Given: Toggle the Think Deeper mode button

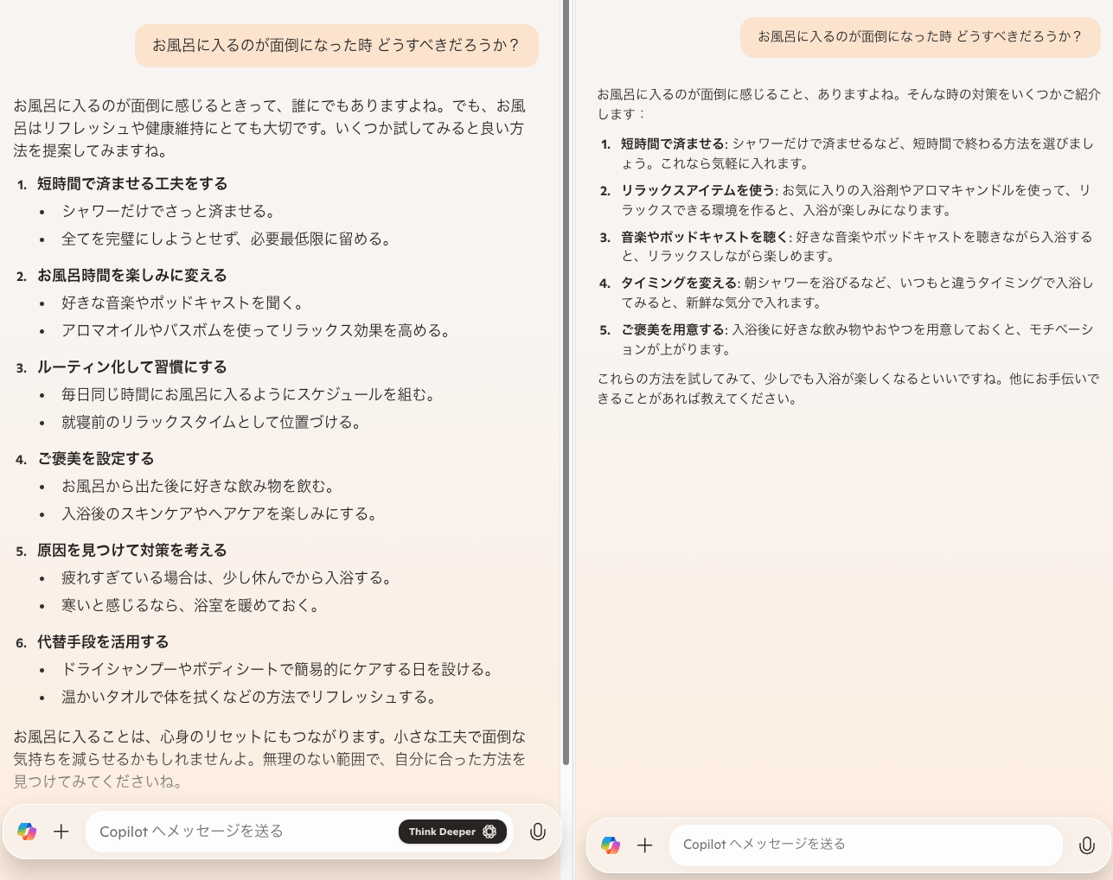Looking at the screenshot, I should coord(452,832).
